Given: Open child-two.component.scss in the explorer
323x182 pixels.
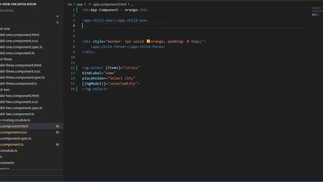Looking at the screenshot, I should (x=19, y=102).
